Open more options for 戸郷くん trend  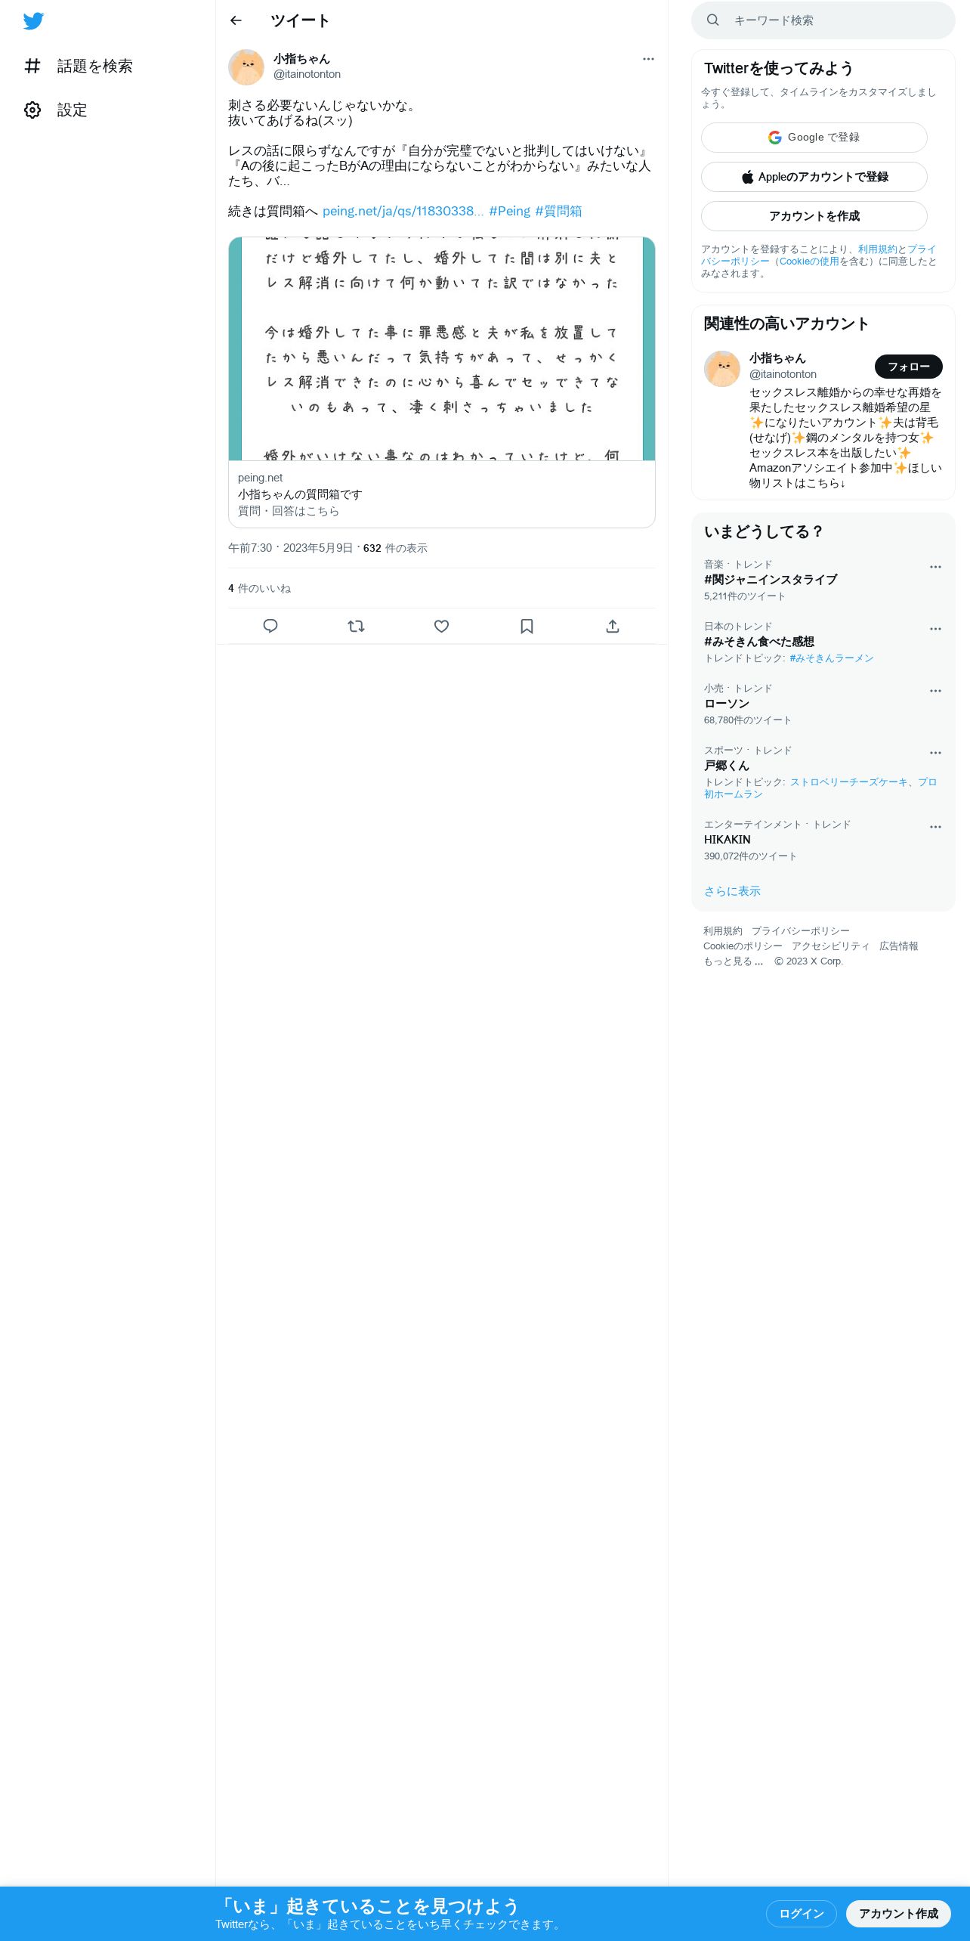coord(935,753)
